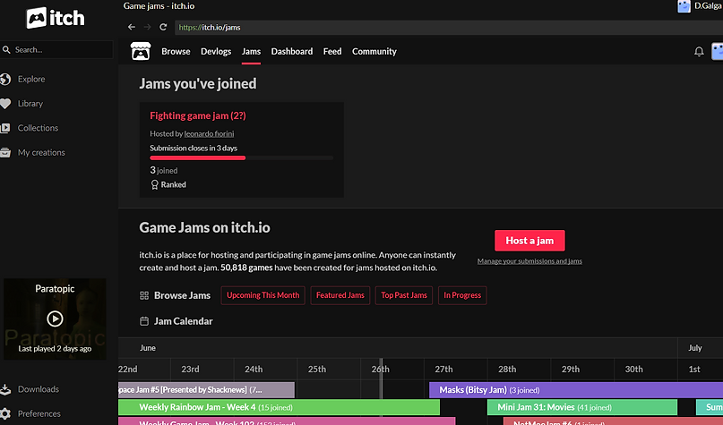The height and width of the screenshot is (425, 723).
Task: Click the Downloads label in sidebar
Action: pos(39,389)
